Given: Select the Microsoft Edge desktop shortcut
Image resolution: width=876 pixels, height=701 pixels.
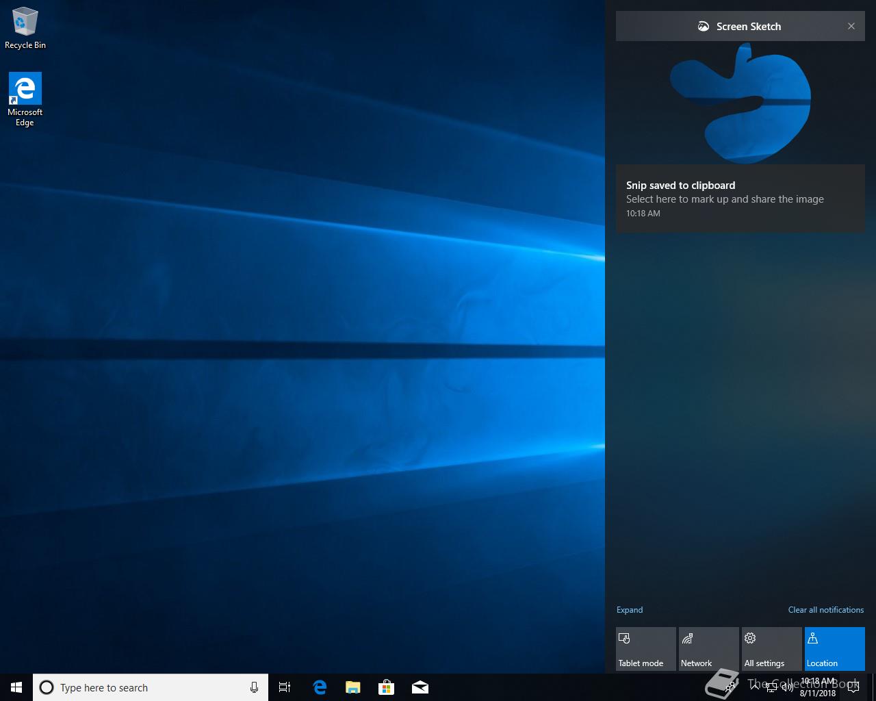Looking at the screenshot, I should (25, 100).
